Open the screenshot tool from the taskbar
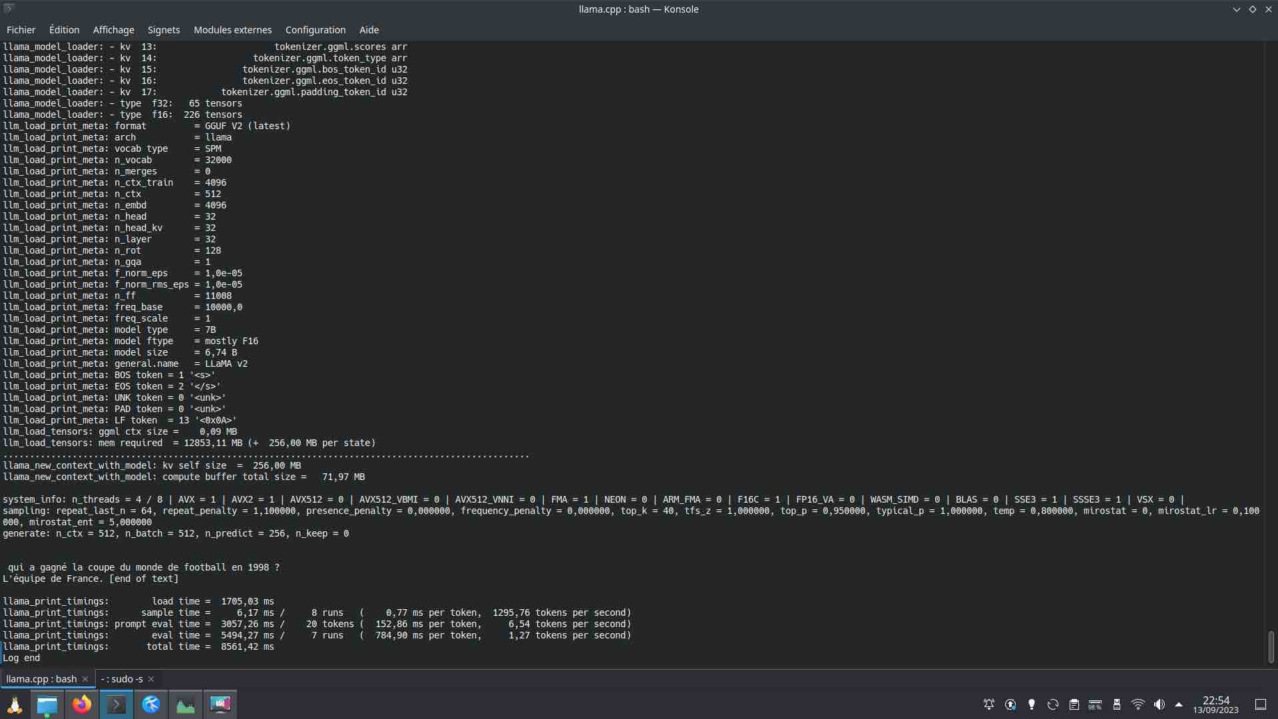This screenshot has height=719, width=1278. click(x=220, y=704)
